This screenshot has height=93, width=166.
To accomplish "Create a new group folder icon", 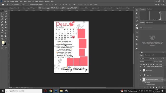I will [x=156, y=87].
